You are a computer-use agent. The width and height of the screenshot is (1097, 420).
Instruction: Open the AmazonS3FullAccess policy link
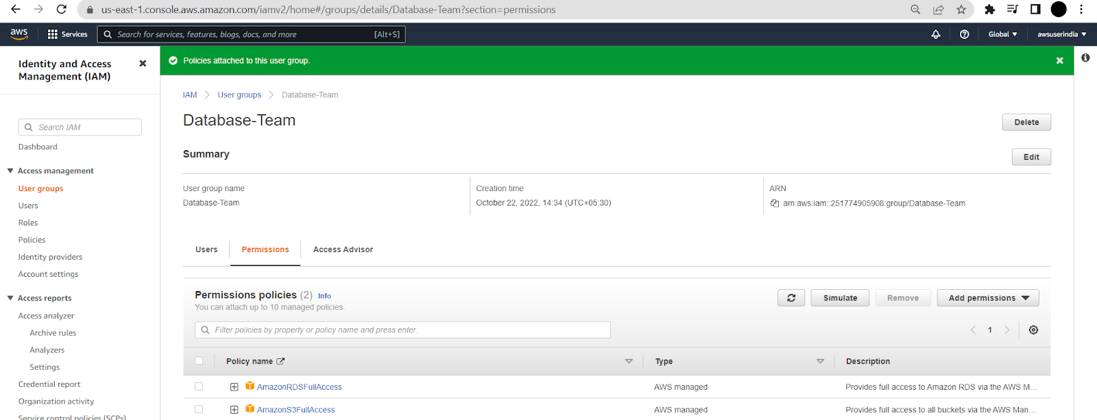[x=296, y=410]
